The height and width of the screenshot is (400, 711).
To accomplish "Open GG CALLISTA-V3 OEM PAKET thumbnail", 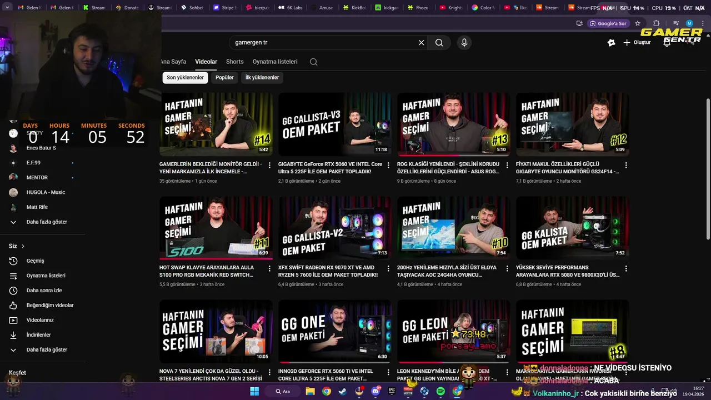I will coord(335,124).
